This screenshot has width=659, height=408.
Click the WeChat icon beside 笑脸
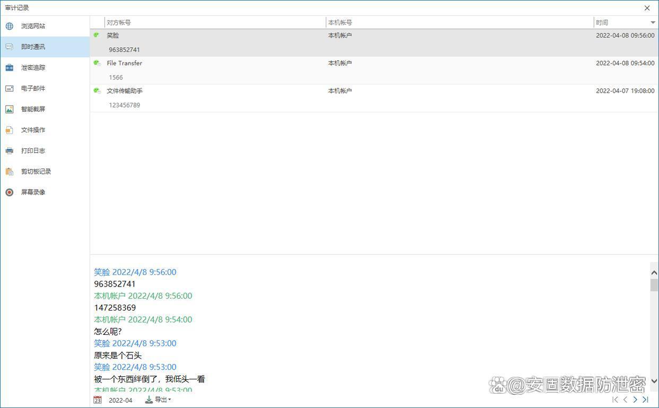click(97, 35)
